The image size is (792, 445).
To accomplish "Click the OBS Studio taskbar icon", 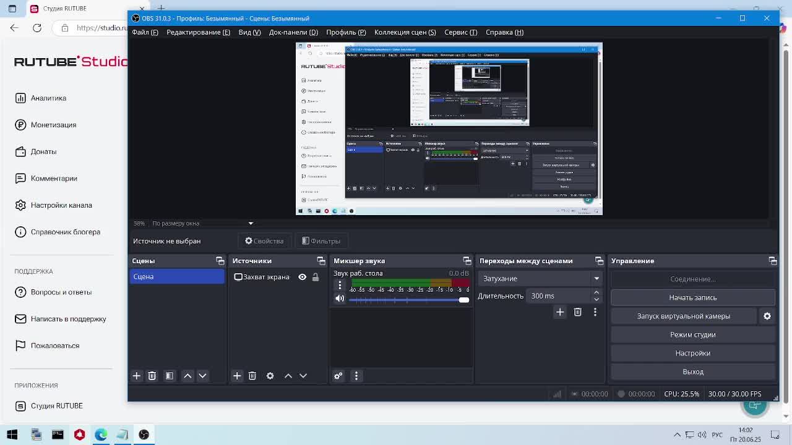I will click(144, 434).
